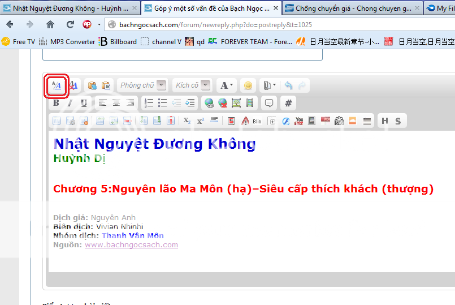Click the orange SoundCloud icon
Viewport: 455px width, 305px height.
tap(353, 121)
